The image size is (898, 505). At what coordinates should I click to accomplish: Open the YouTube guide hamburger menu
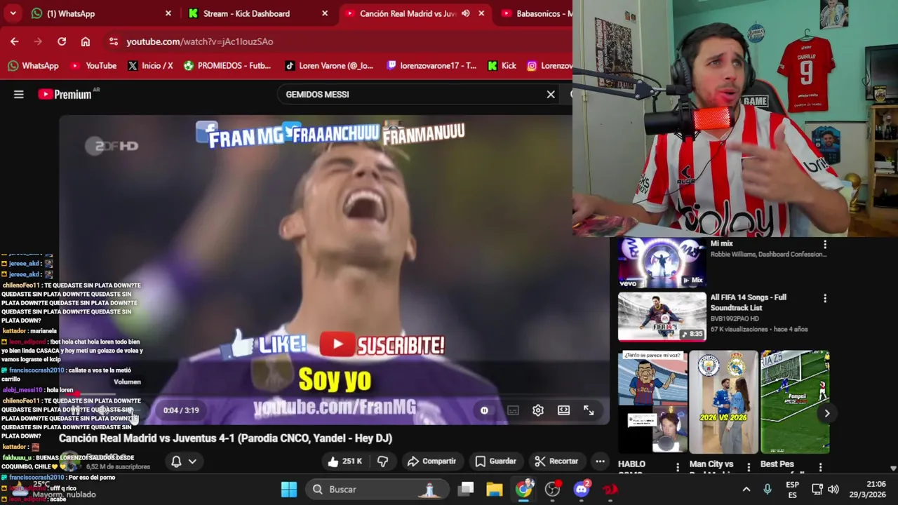click(x=19, y=94)
